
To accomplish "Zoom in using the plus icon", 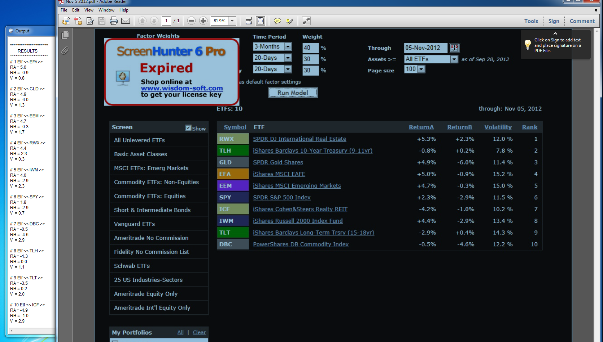I will (204, 21).
